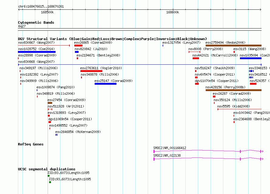The width and height of the screenshot is (270, 194).
Task: Click the nsv428156 (Perry2008b) brown bar
Action: pyautogui.click(x=234, y=90)
